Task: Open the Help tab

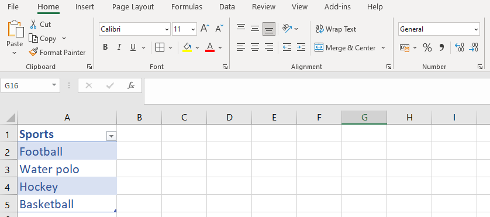Action: [375, 6]
